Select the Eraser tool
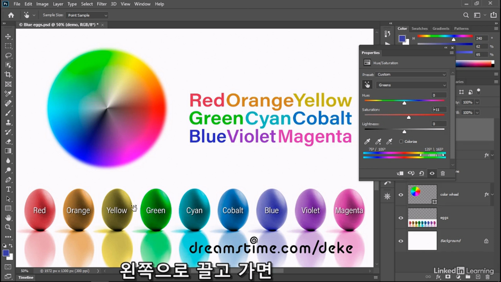Viewport: 501px width, 282px height. (8, 141)
